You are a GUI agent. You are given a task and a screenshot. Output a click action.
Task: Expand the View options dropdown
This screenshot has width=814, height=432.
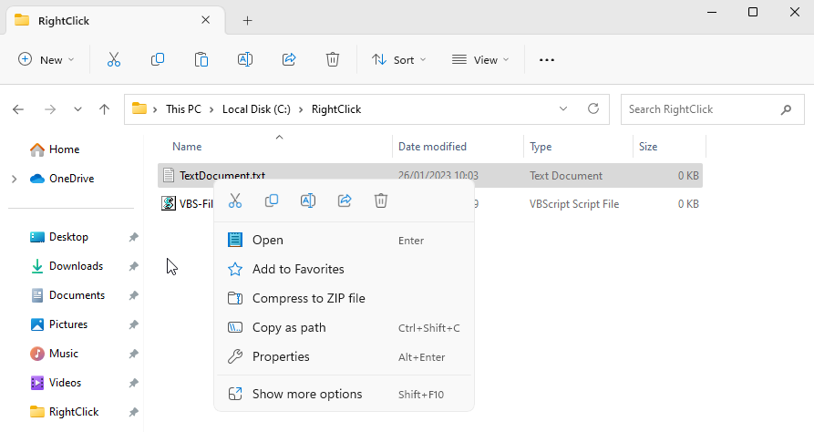(x=480, y=60)
